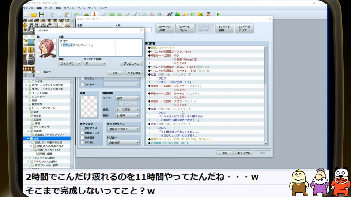Expand the クレーター tree node

pyautogui.click(x=26, y=97)
